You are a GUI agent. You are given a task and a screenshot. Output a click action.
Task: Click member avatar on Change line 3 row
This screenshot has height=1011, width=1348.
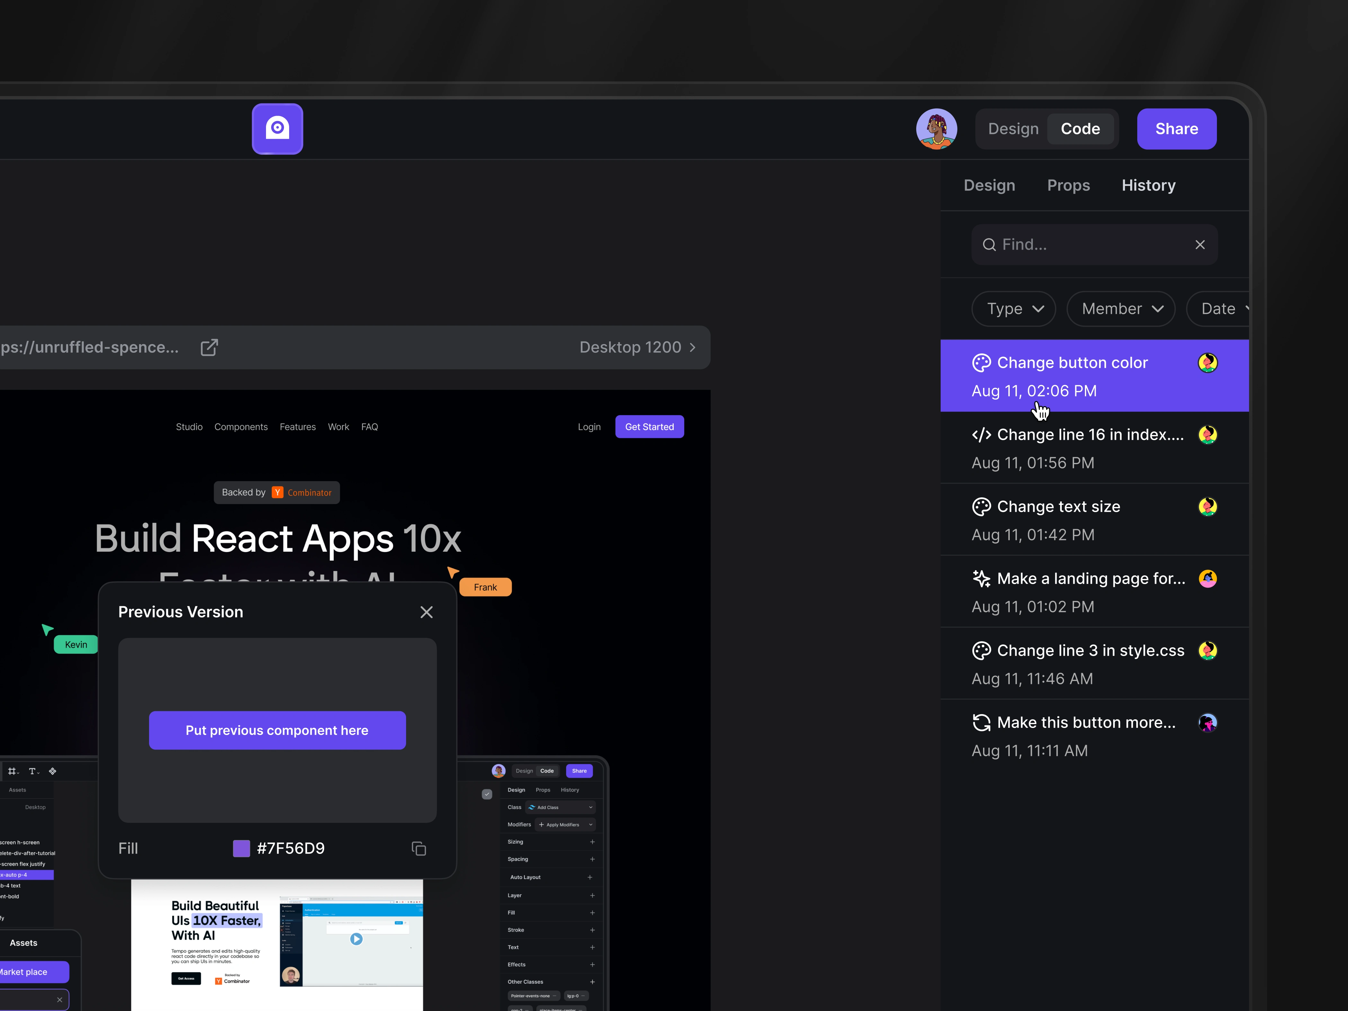1207,650
